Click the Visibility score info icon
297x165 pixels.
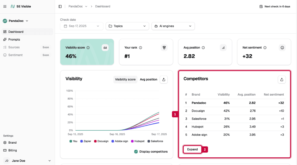tap(88, 48)
